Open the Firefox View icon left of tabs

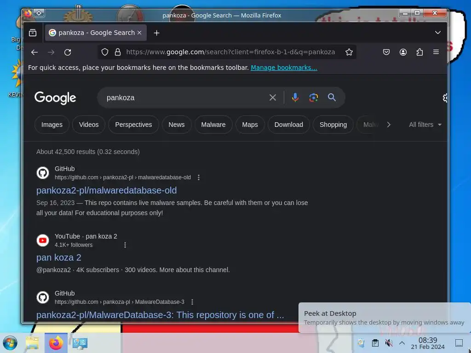pos(33,33)
